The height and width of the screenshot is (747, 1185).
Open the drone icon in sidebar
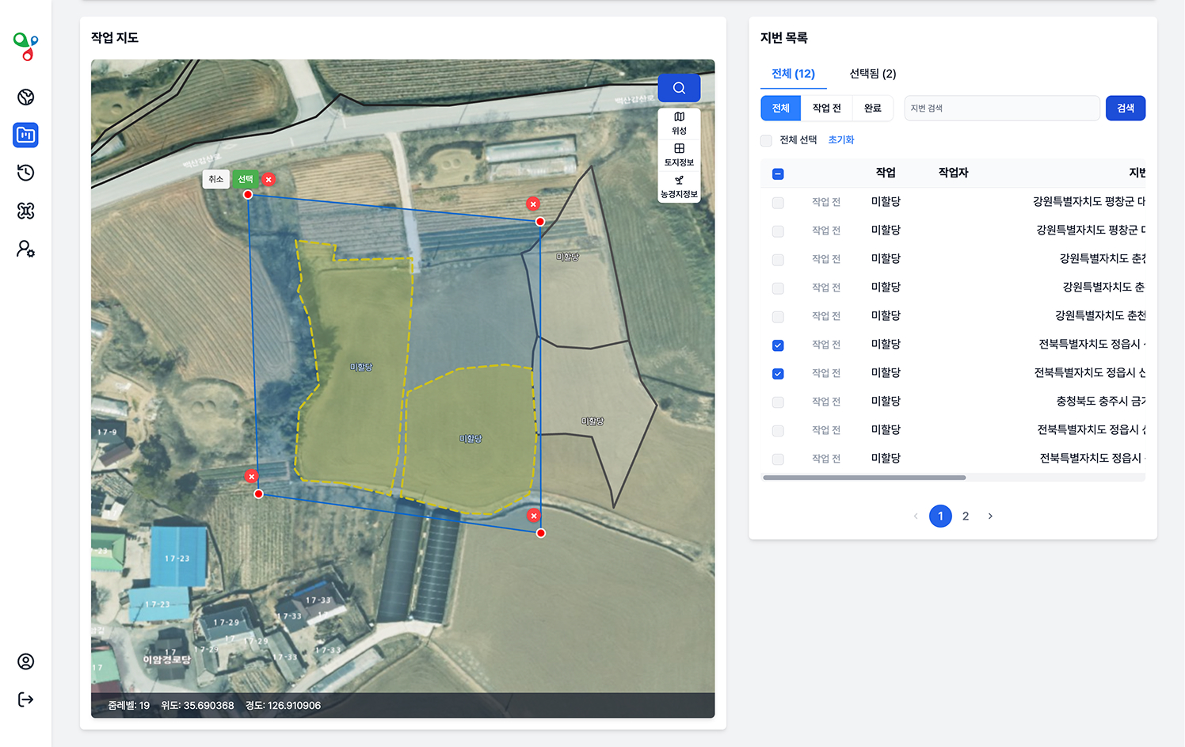25,211
